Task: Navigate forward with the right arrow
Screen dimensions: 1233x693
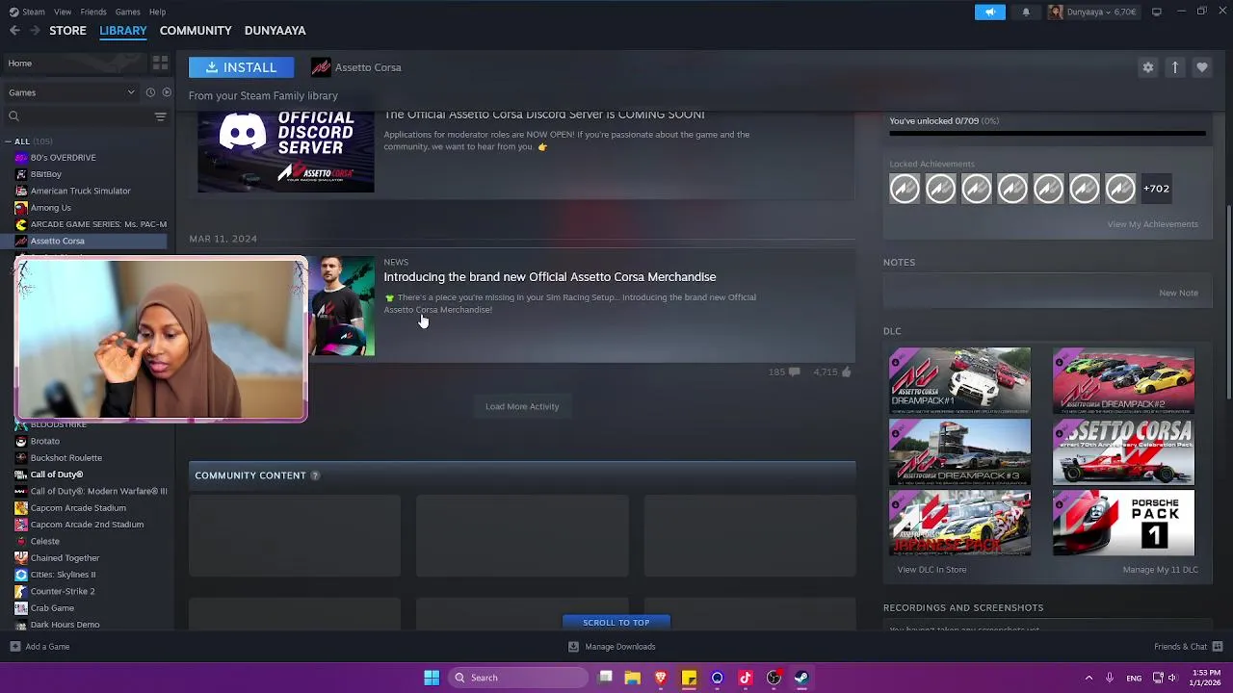Action: tap(35, 31)
